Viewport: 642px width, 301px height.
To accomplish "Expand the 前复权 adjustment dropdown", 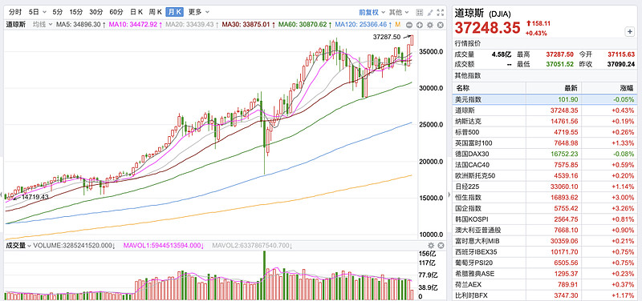I will (x=372, y=12).
